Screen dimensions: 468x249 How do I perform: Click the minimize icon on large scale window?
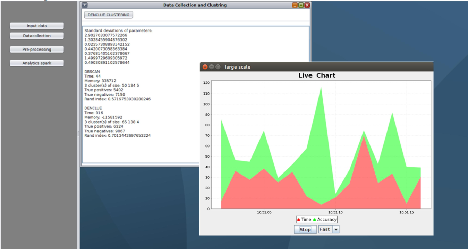click(211, 67)
